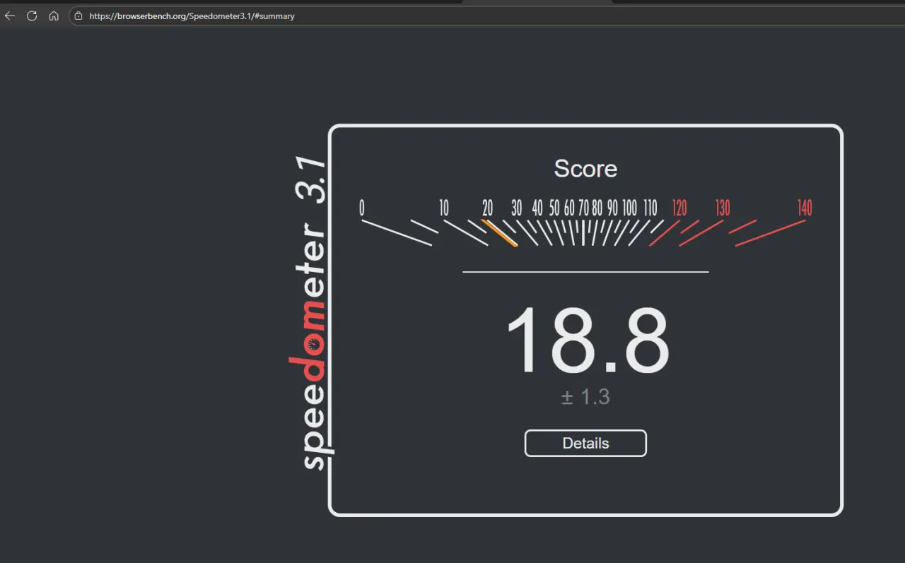
Task: Click the red gauge label 120
Action: click(x=679, y=208)
